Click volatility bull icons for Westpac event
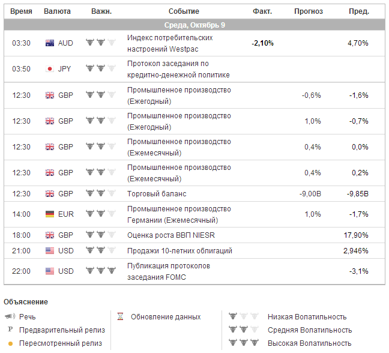Image resolution: width=389 pixels, height=353 pixels. point(100,43)
